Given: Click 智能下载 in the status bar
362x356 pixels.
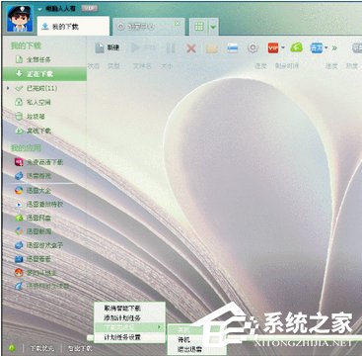Looking at the screenshot, I should coord(80,348).
